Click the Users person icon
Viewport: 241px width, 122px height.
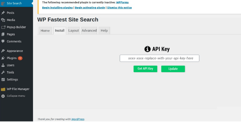tap(3, 65)
